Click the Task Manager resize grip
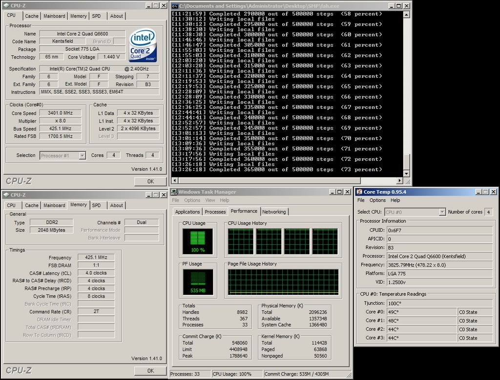The width and height of the screenshot is (500, 380). click(349, 375)
